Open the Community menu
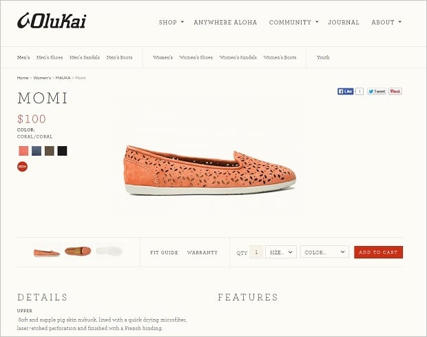Image resolution: width=427 pixels, height=337 pixels. point(293,22)
